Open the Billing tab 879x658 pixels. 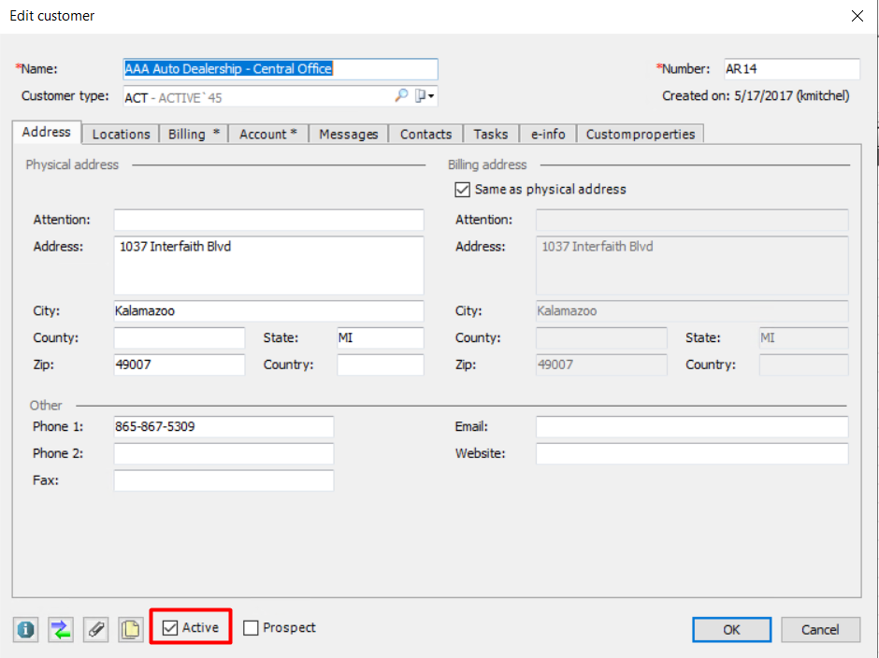[x=194, y=135]
